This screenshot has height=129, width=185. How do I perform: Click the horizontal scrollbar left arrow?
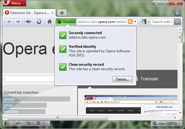(5, 118)
